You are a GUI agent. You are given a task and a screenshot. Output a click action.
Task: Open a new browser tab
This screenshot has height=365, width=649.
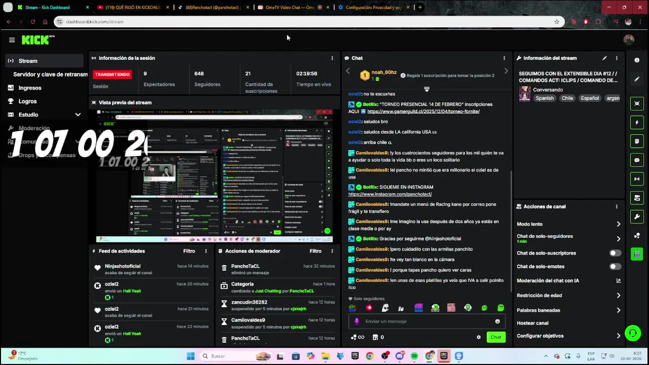pos(420,8)
